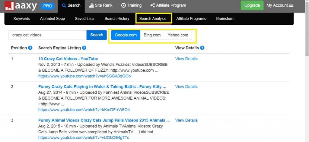Open URL ending uh6GGA3qGOo
Viewport: 309px width, 142px height.
click(x=84, y=76)
